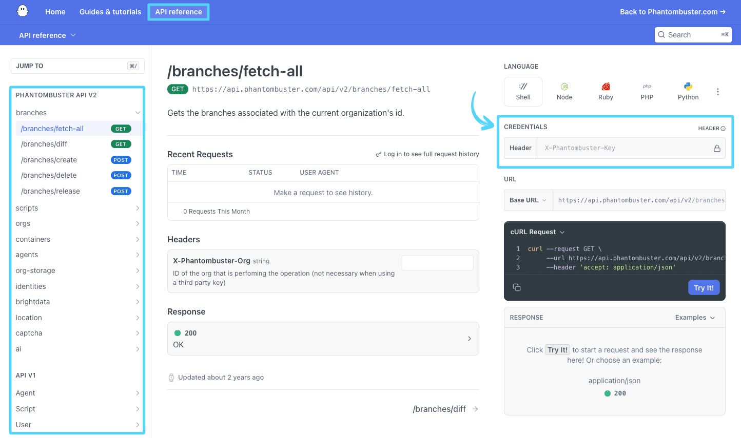Screen dimensions: 741x438
Task: Click the green 200 status dot in examples
Action: click(x=608, y=393)
